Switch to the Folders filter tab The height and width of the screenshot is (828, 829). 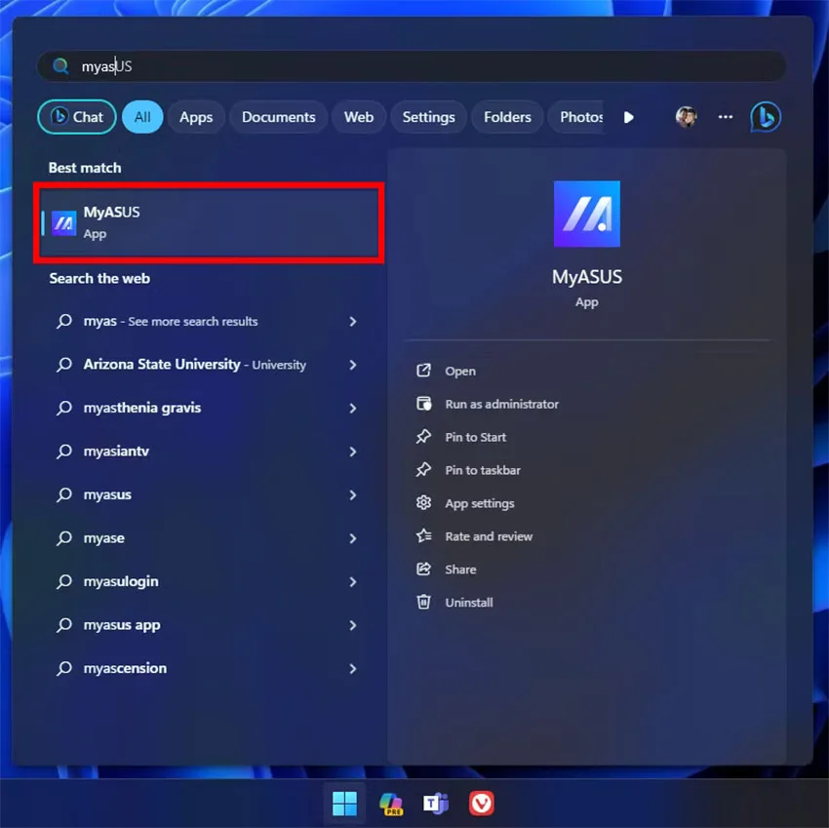coord(507,117)
